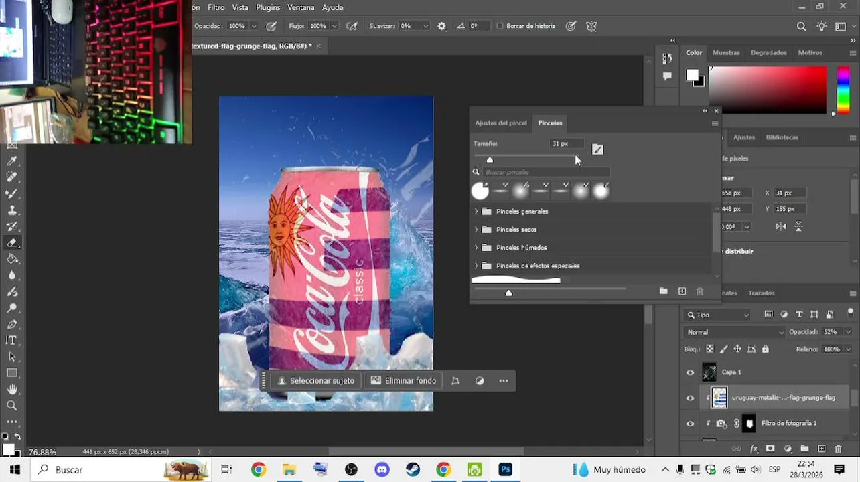Screen dimensions: 860x482
Task: Expand the Pinceles generales folder
Action: [476, 211]
